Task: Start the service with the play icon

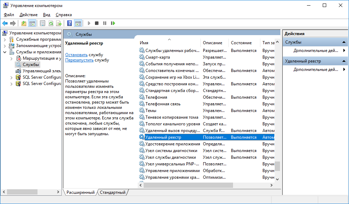Action: pyautogui.click(x=89, y=23)
